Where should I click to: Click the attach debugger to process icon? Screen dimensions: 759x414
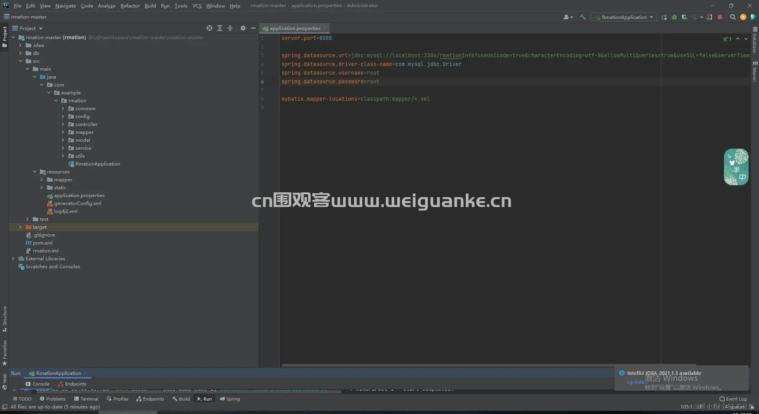click(x=710, y=17)
